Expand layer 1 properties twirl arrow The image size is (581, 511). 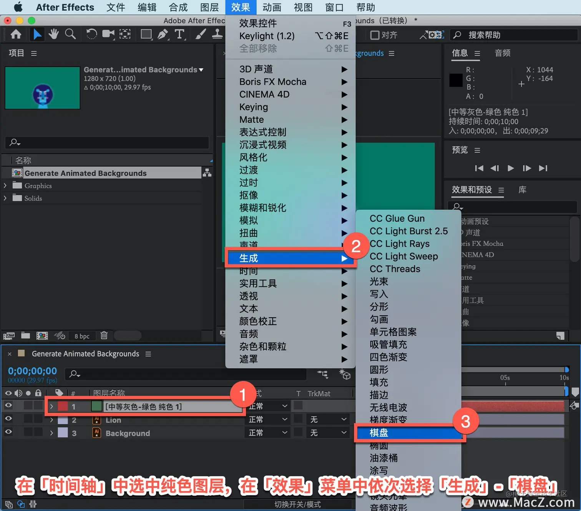click(51, 406)
